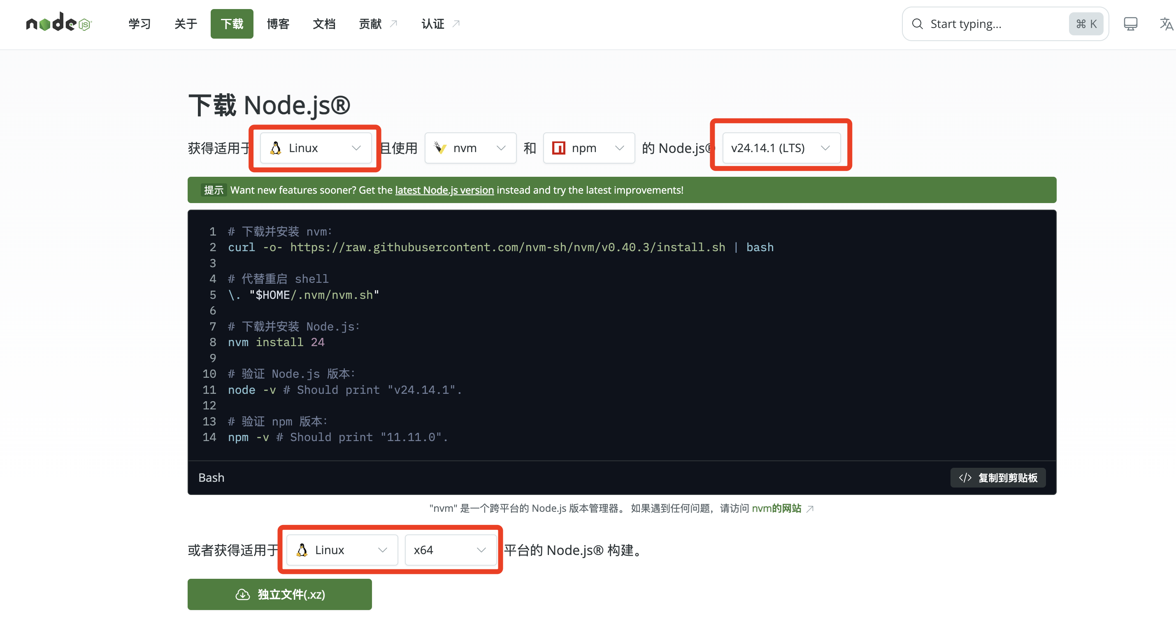1176x624 pixels.
Task: Open the package manager dropdown showing npm
Action: 588,148
